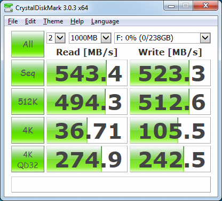Click the Read [MB/s] column header
The height and width of the screenshot is (201, 222).
coord(87,52)
